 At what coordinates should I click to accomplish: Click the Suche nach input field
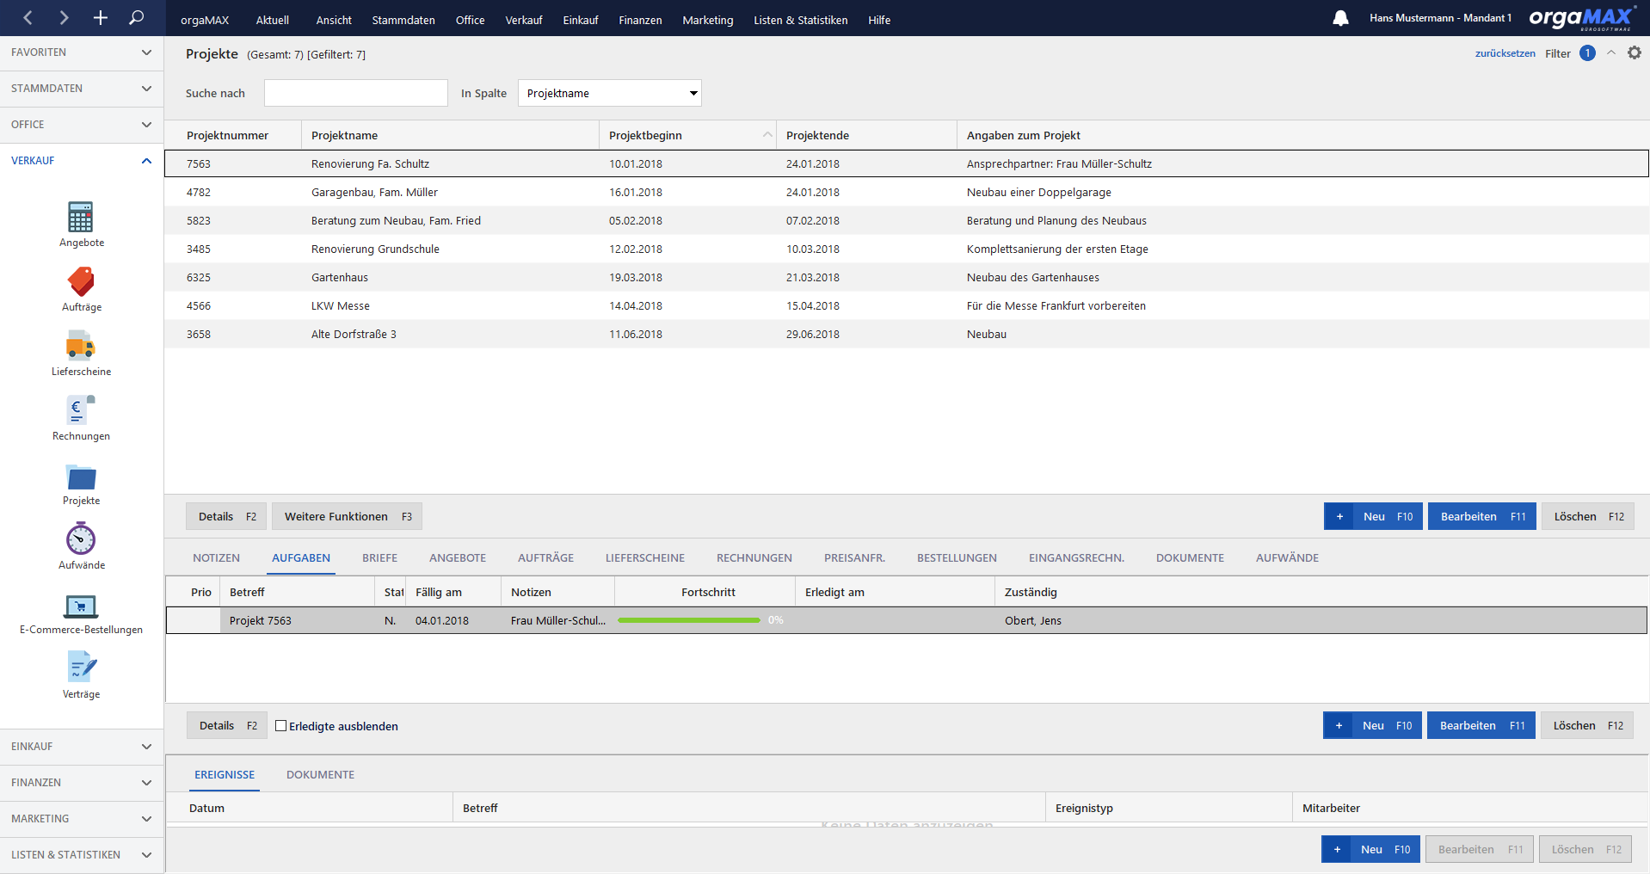356,93
